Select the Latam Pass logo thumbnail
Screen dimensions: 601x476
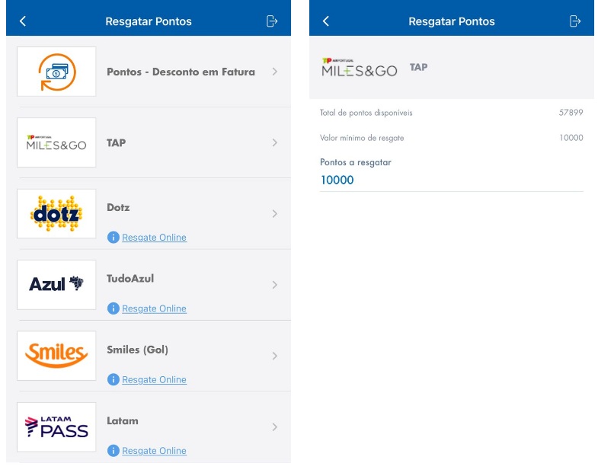[x=56, y=427]
